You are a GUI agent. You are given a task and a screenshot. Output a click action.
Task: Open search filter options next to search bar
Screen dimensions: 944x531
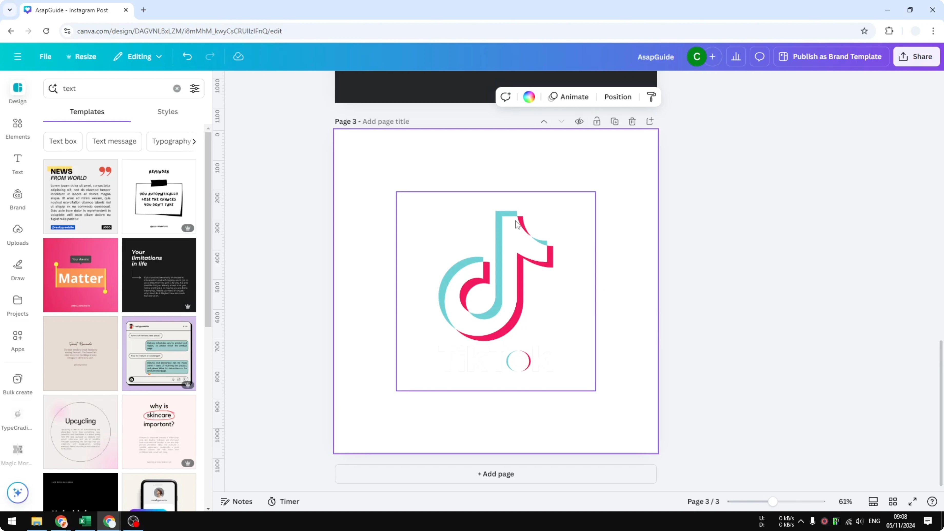click(x=195, y=88)
